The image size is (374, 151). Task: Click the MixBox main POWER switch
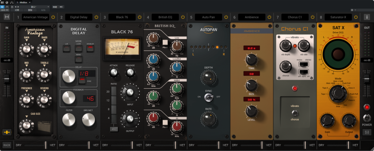point(367,118)
